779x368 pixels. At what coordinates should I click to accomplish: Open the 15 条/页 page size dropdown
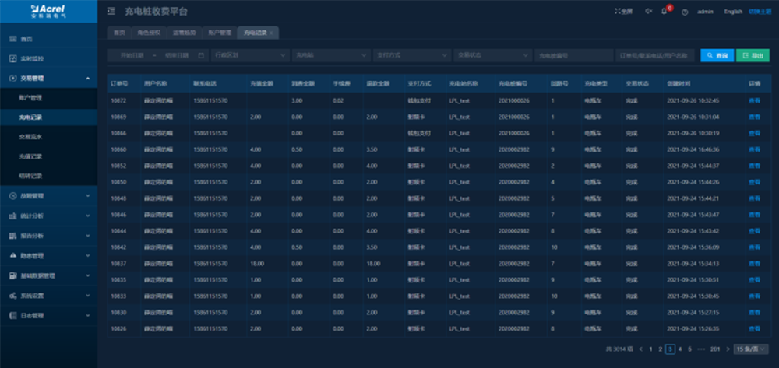coord(751,349)
